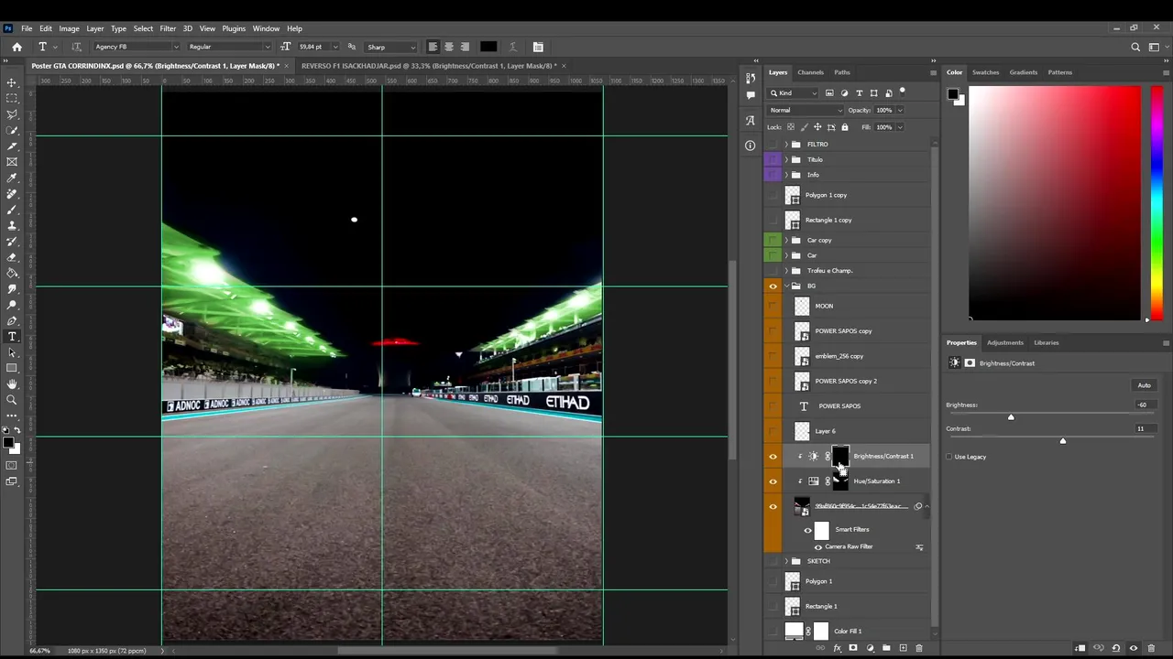Screen dimensions: 1173x659
Task: Click the lock position icon
Action: pyautogui.click(x=818, y=127)
